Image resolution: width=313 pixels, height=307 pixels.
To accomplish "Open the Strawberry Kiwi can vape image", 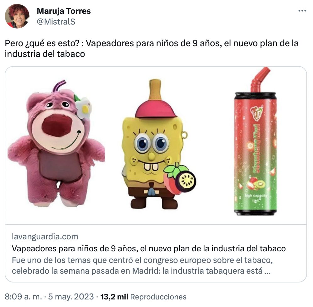I will tap(256, 142).
